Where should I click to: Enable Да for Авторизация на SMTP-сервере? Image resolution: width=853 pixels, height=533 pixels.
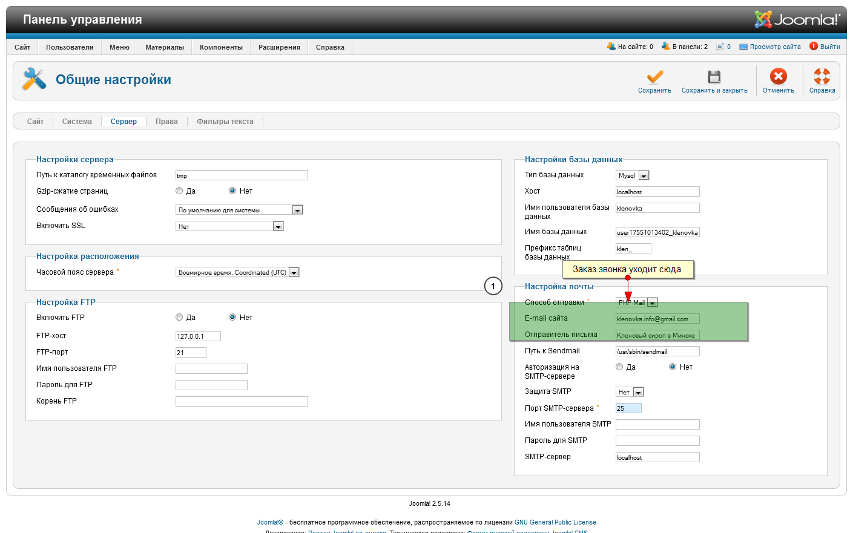(x=619, y=367)
